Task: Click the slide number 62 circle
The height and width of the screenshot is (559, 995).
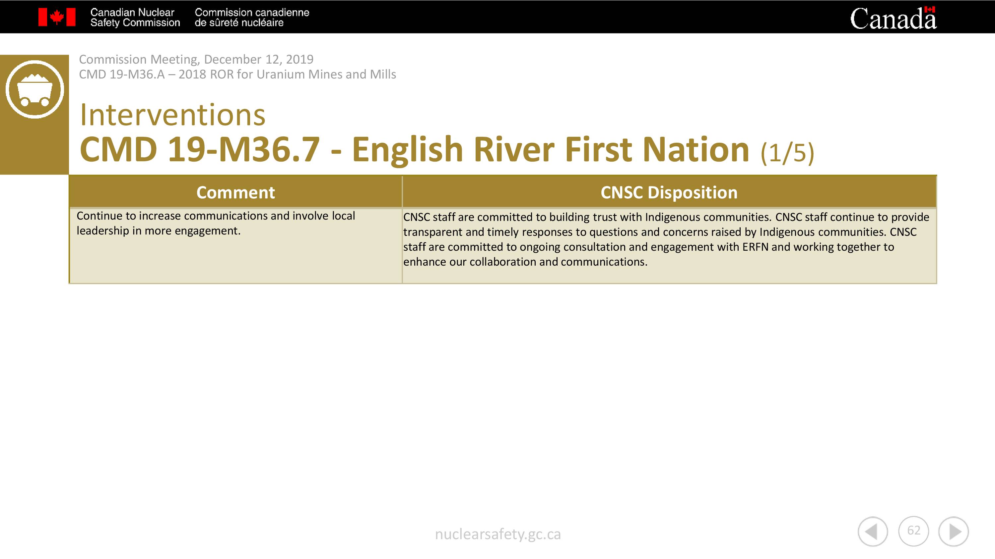Action: (x=913, y=531)
